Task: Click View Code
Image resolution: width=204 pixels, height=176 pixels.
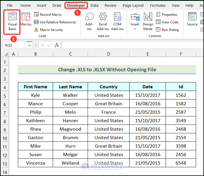Action: (x=167, y=22)
